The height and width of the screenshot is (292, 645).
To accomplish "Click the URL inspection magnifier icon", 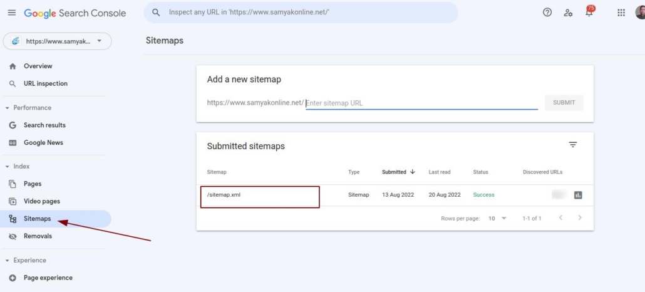I will [x=13, y=83].
